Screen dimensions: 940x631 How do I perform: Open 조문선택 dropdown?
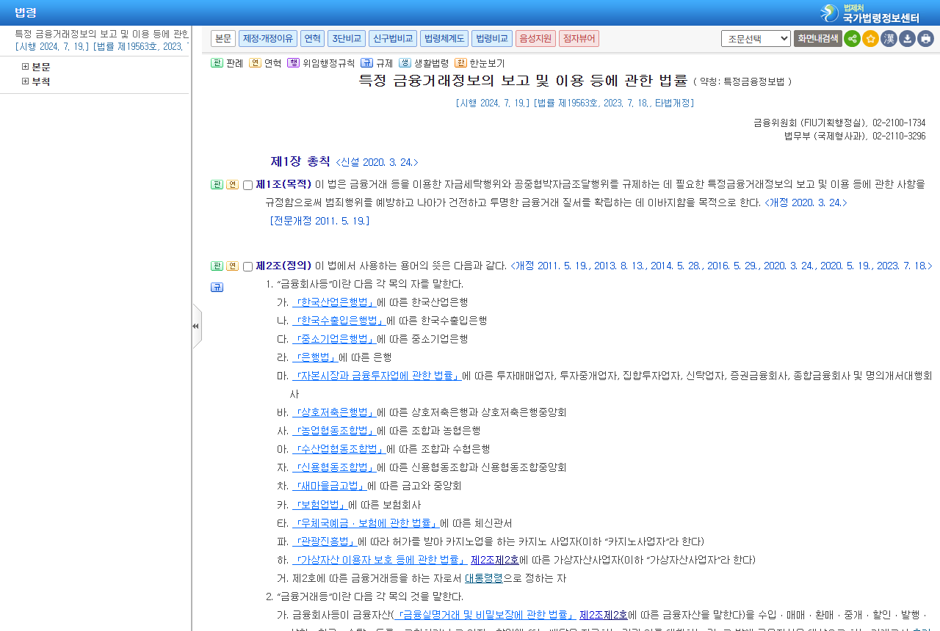click(x=756, y=39)
